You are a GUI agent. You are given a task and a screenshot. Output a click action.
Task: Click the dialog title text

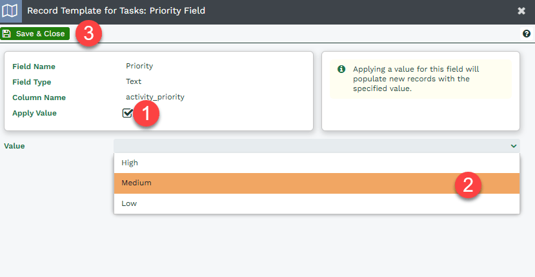pyautogui.click(x=116, y=10)
